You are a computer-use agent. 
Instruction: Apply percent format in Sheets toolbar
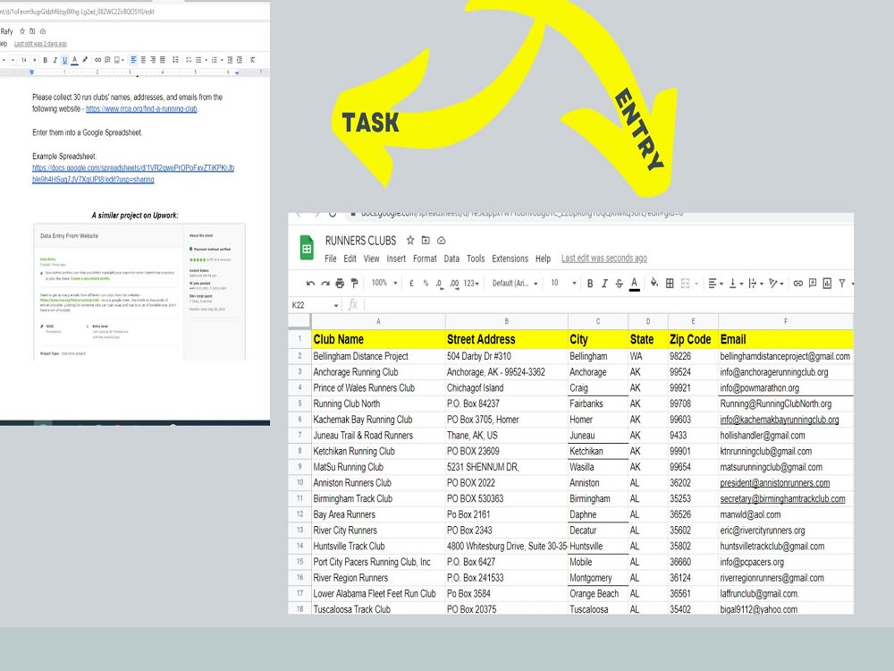[426, 283]
